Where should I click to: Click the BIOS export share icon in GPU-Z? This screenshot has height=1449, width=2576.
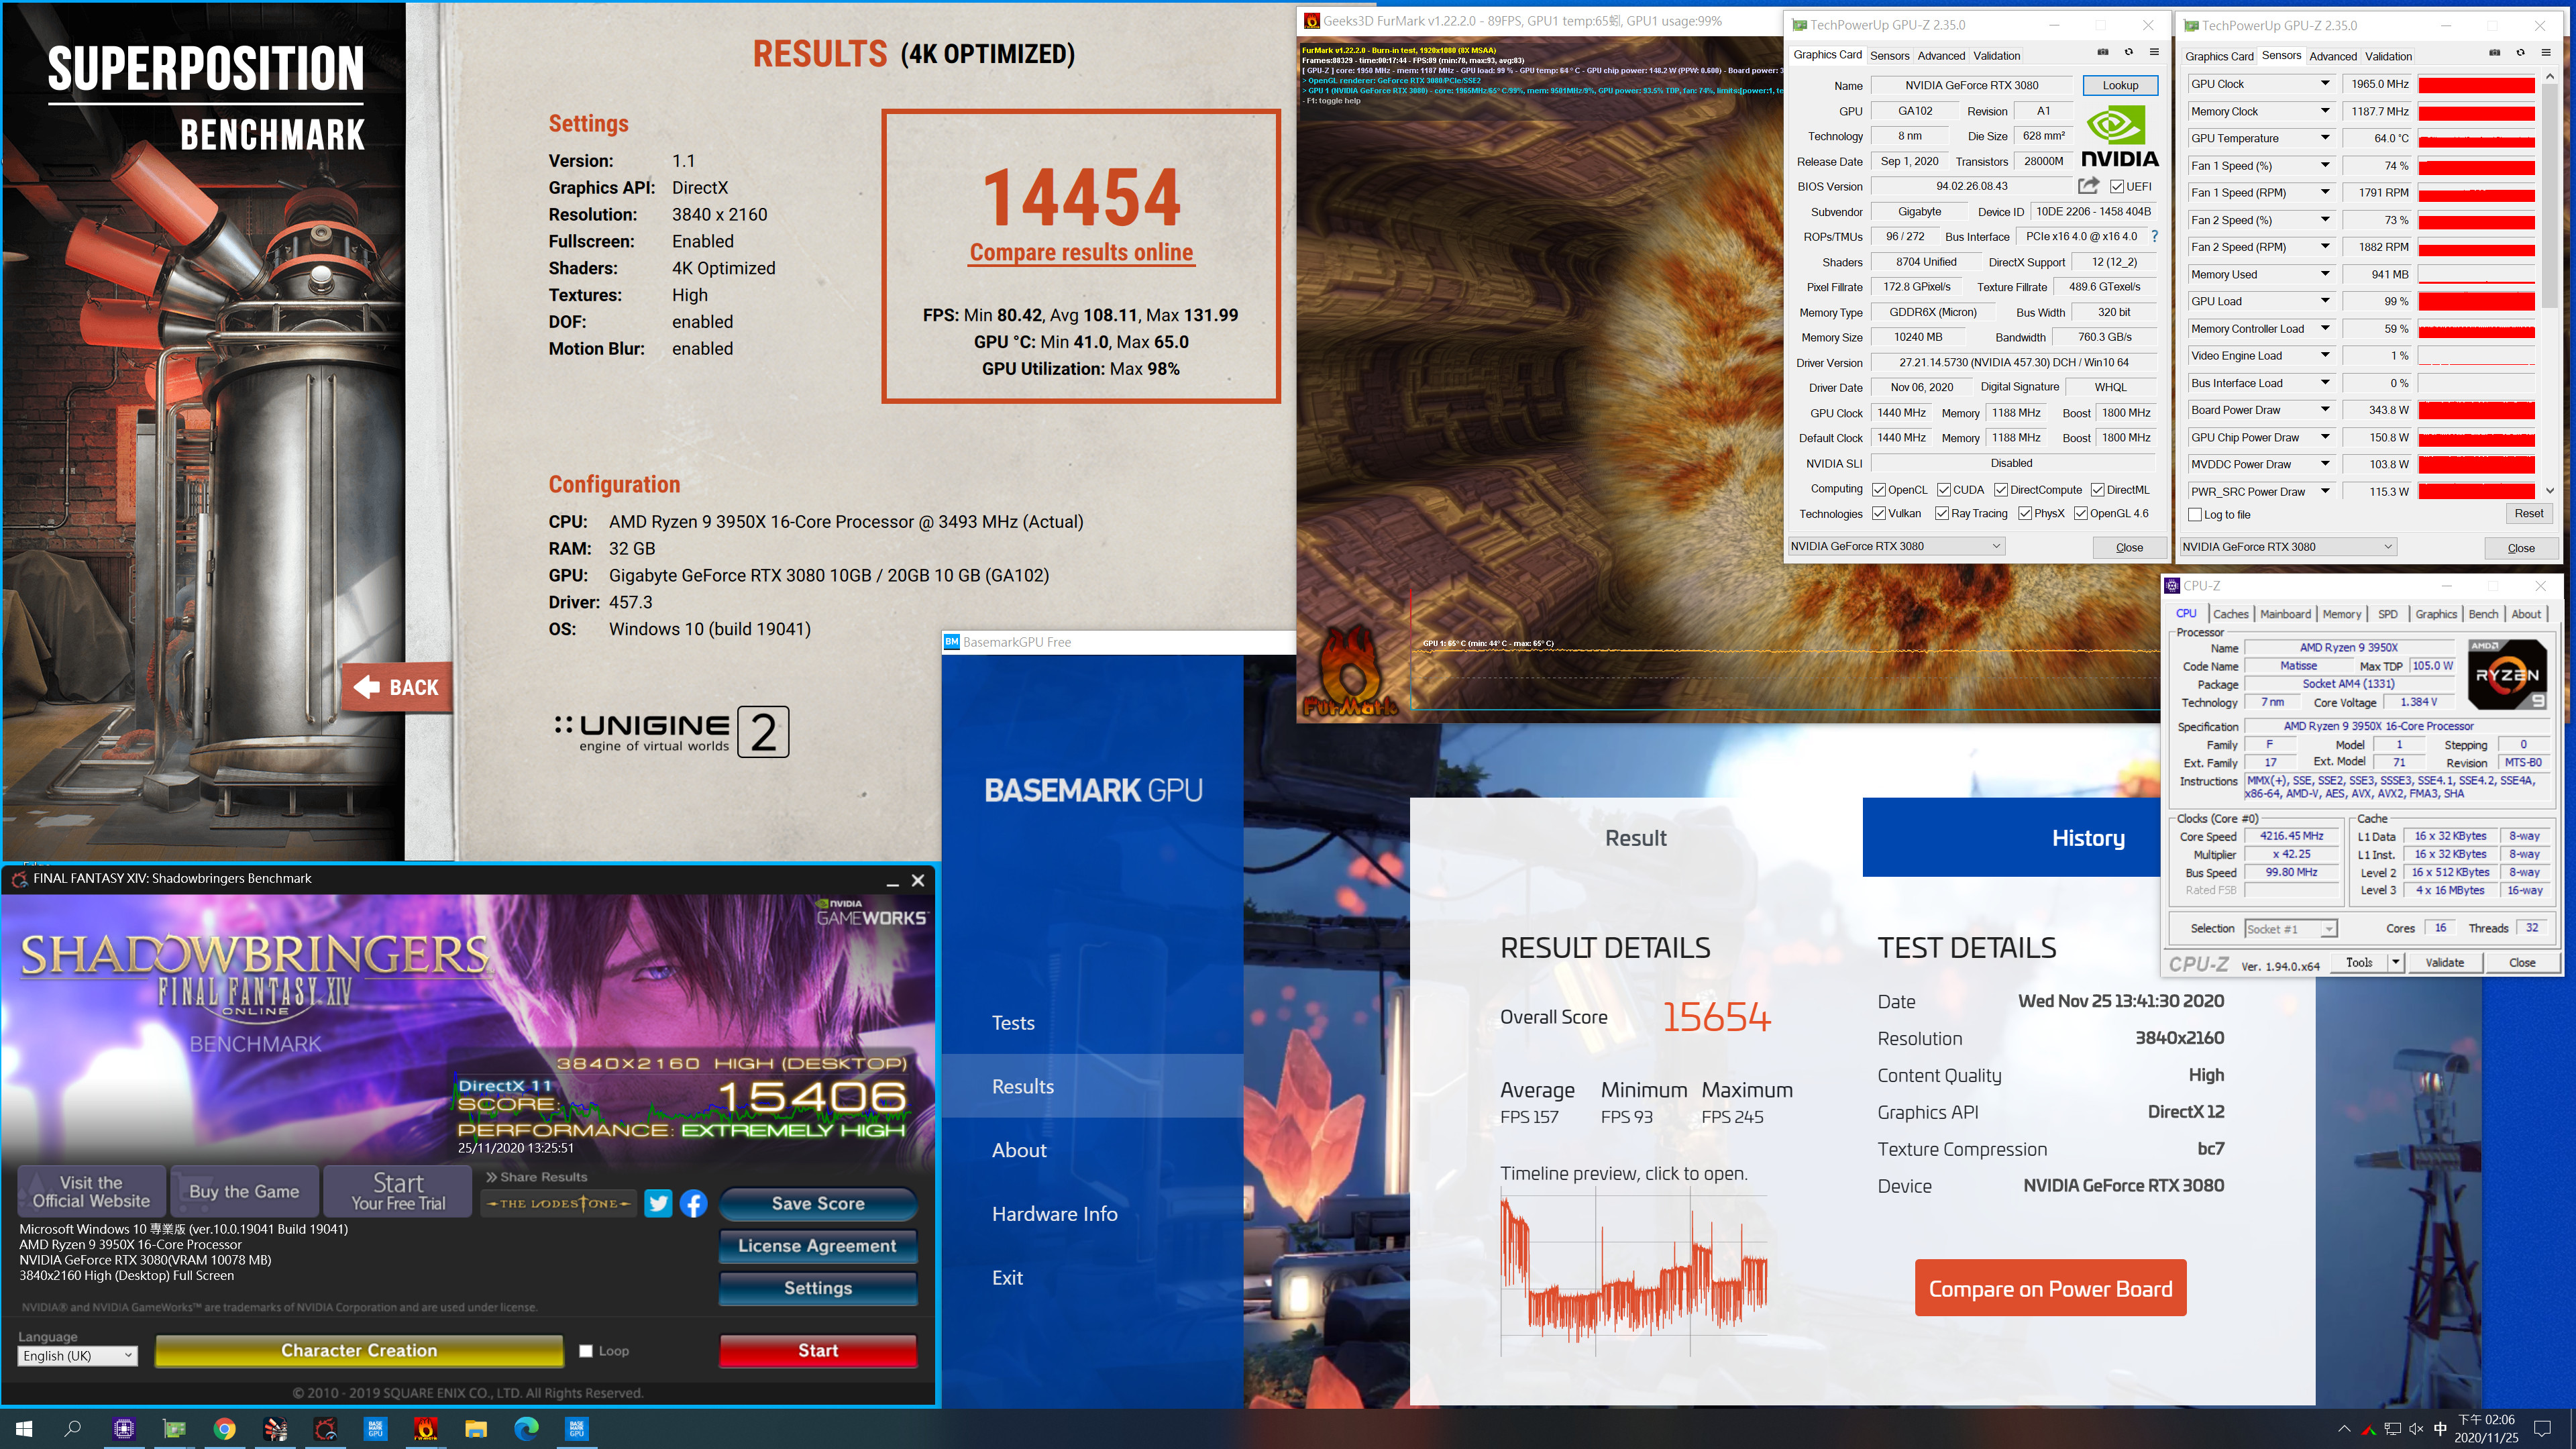pos(2088,186)
